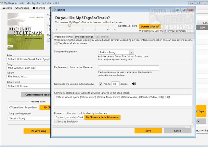Maximize the Settings dialog
208x147 pixels.
click(184, 10)
